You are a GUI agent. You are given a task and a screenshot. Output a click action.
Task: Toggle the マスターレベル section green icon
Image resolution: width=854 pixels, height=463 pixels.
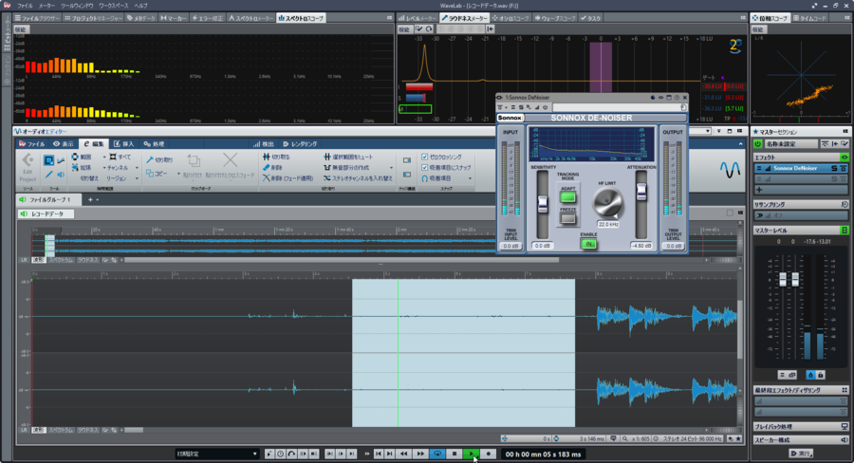[845, 231]
